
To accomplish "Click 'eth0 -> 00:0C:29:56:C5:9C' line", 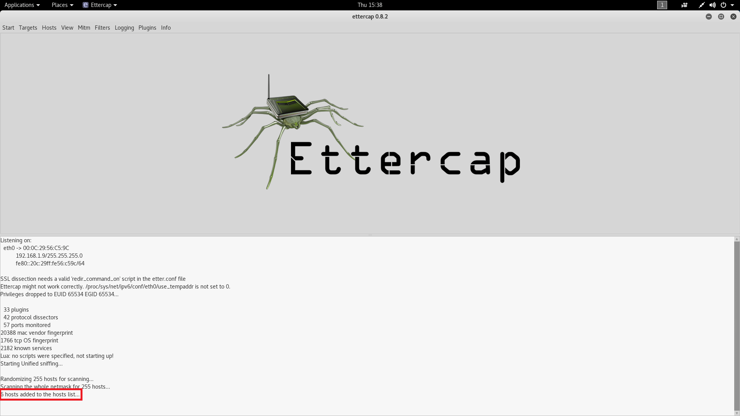I will [36, 248].
